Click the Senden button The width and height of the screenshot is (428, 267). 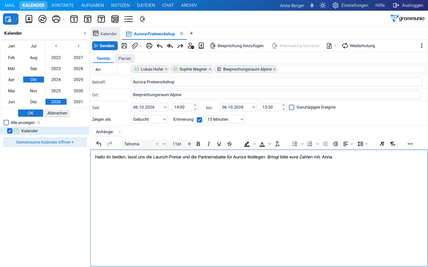(x=105, y=46)
